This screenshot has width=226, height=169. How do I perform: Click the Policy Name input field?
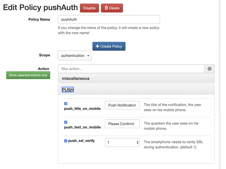pos(109,19)
